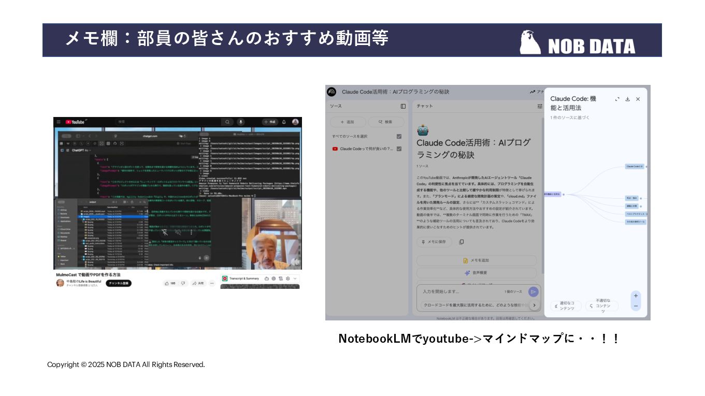
Task: Click the YouTube source icon in ソース list
Action: (335, 149)
